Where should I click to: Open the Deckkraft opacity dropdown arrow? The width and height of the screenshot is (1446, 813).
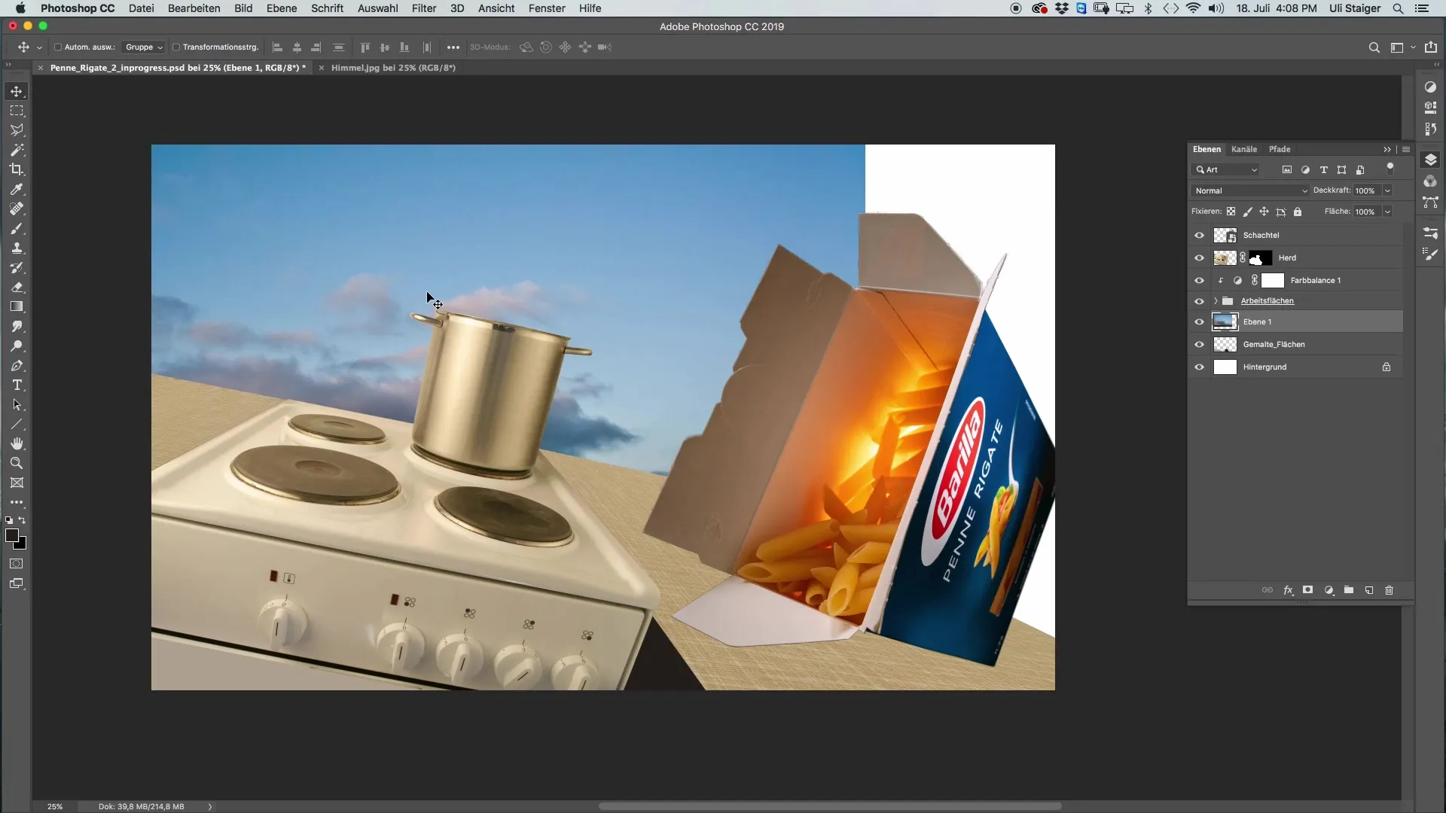pyautogui.click(x=1387, y=190)
